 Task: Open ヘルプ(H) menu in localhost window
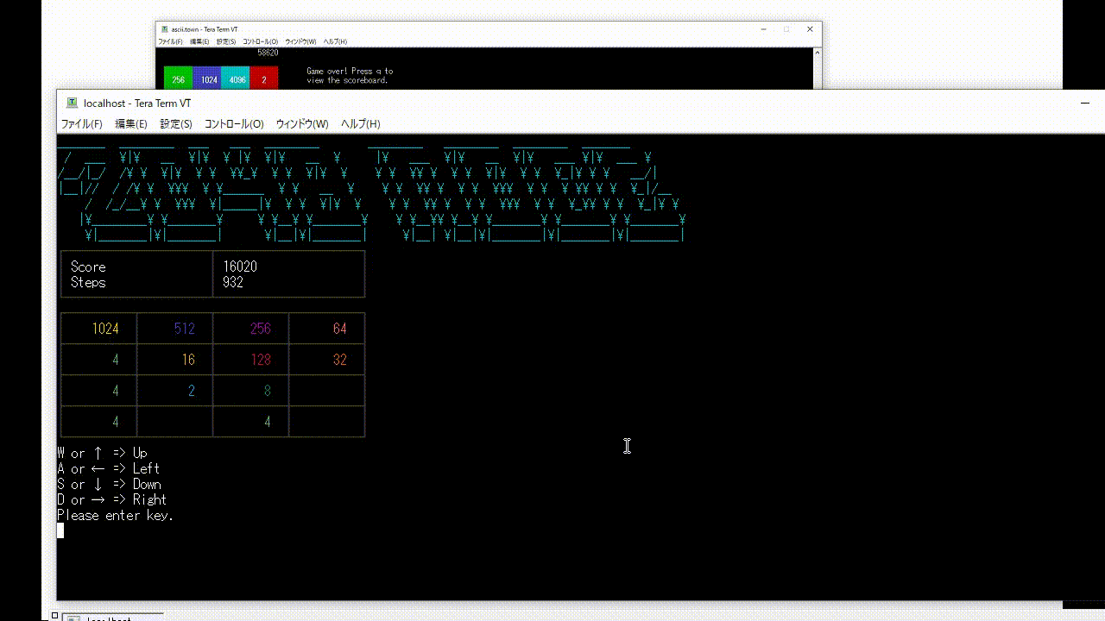pyautogui.click(x=360, y=124)
